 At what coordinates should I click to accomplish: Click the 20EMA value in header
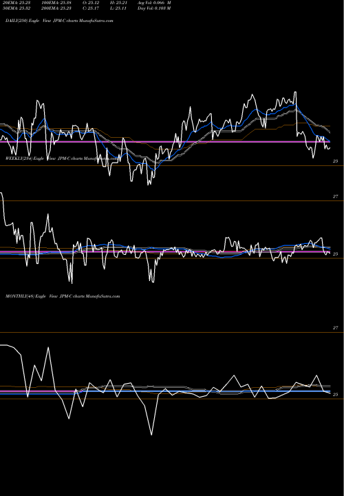pos(17,3)
